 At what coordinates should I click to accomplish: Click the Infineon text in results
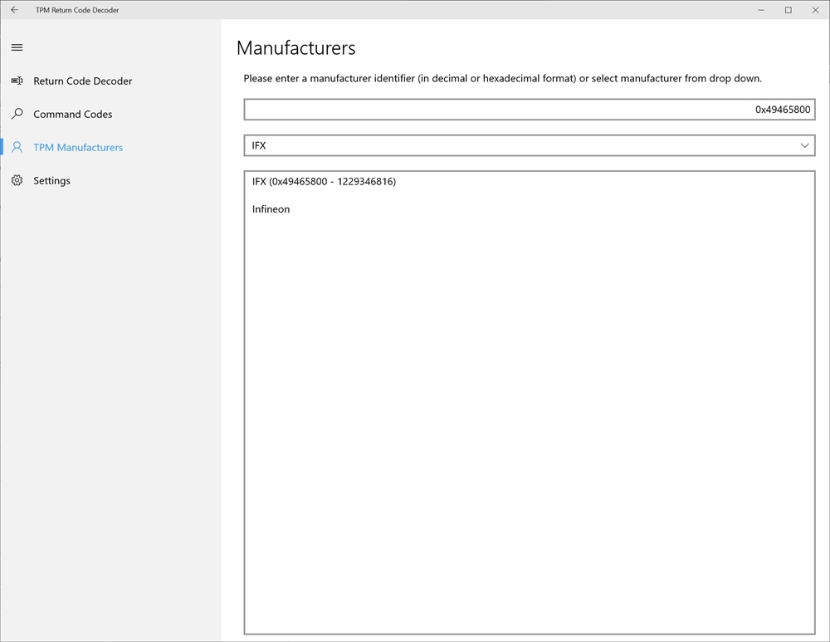[271, 209]
